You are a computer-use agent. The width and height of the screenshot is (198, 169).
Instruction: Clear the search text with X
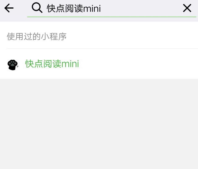click(x=187, y=8)
